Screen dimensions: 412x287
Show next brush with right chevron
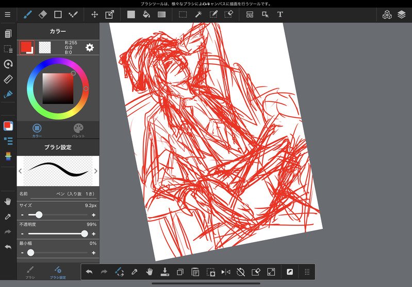pos(95,171)
